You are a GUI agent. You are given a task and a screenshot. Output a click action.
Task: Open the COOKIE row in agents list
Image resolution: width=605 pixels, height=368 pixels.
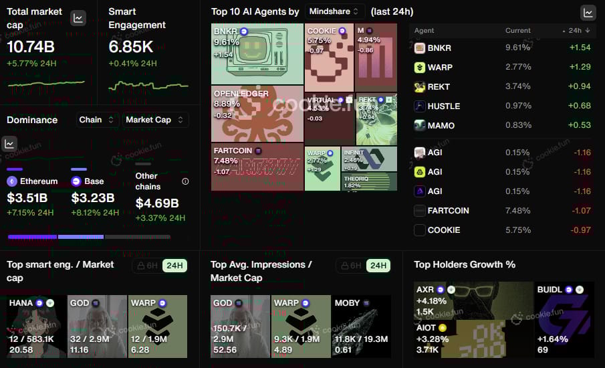(502, 230)
